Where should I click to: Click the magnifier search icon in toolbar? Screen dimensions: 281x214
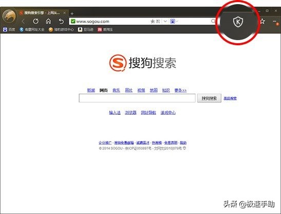tap(213, 21)
